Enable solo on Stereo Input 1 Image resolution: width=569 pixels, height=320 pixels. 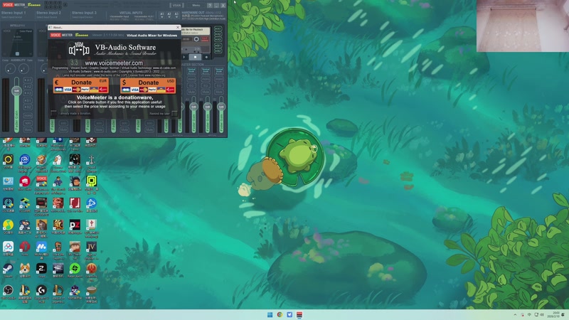[28, 123]
